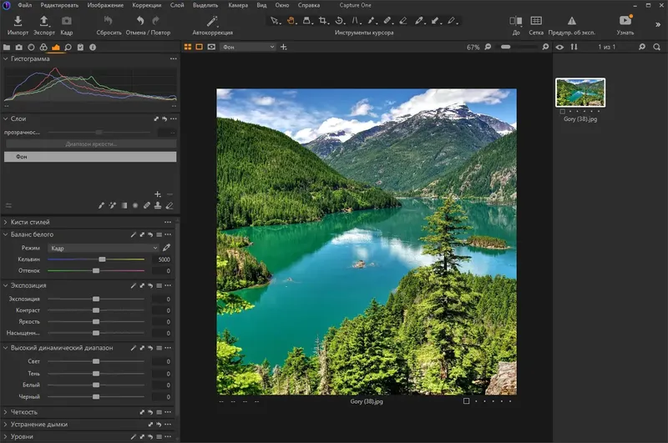Select the Фон layer row
This screenshot has height=443, width=668.
[90, 157]
